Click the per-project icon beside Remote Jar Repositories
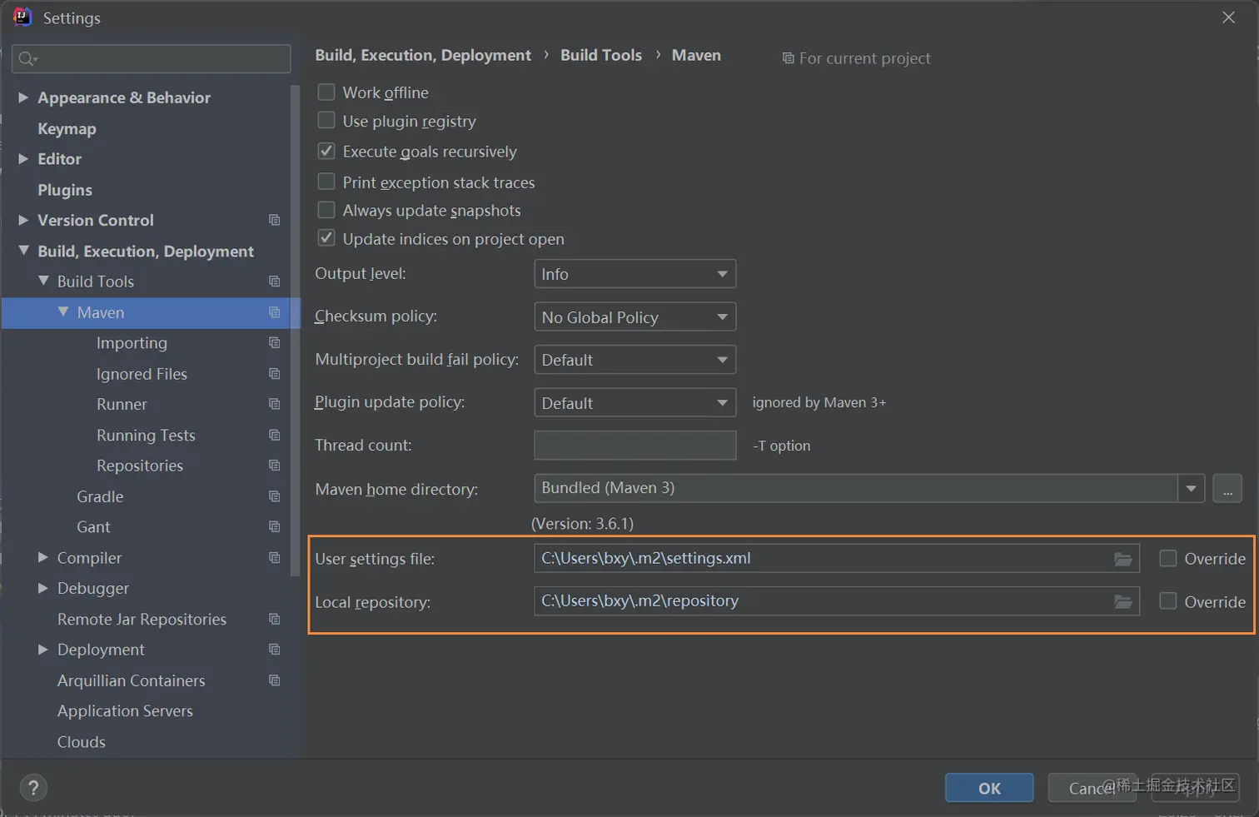Image resolution: width=1259 pixels, height=817 pixels. click(x=274, y=619)
